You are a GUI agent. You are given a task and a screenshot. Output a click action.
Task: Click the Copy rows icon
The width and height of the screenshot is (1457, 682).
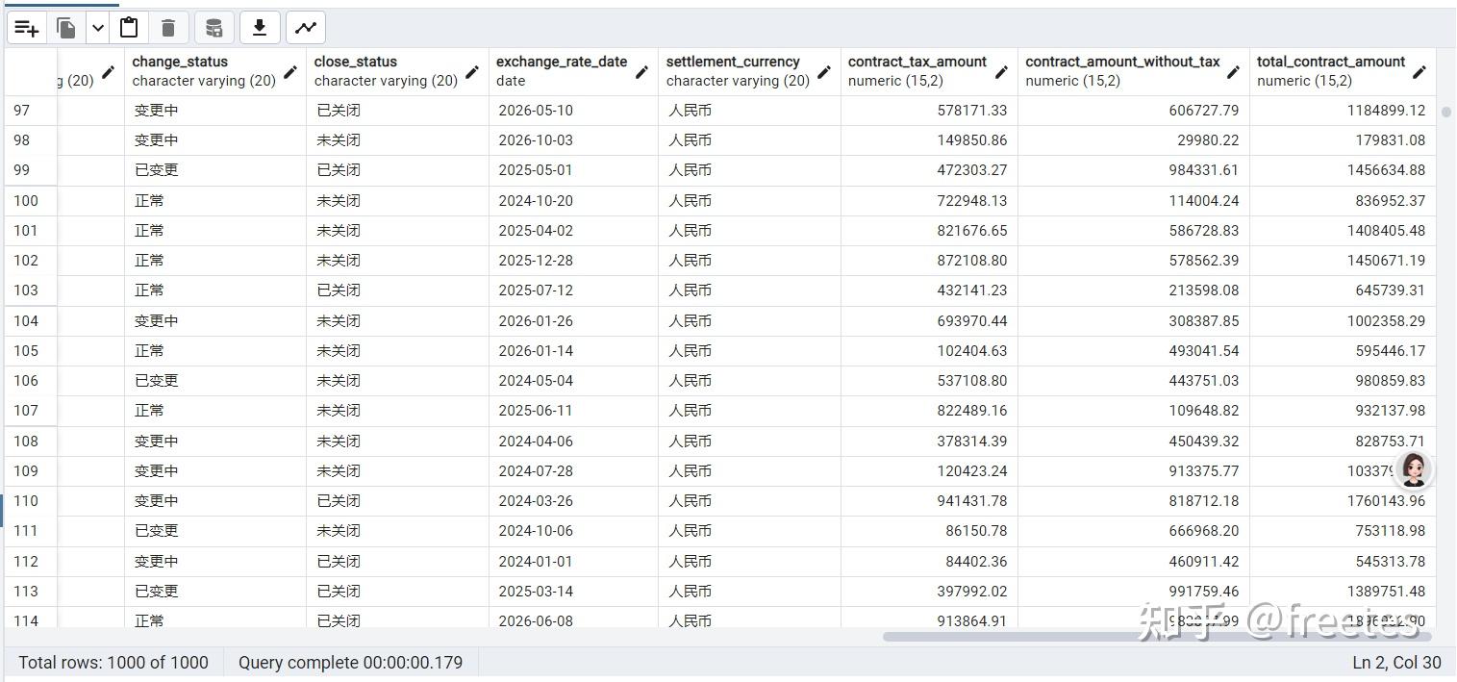pyautogui.click(x=66, y=28)
